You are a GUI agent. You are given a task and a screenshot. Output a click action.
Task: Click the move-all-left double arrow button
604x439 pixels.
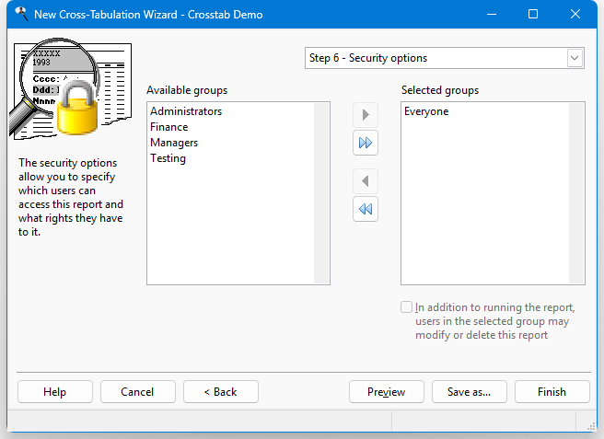pyautogui.click(x=366, y=210)
